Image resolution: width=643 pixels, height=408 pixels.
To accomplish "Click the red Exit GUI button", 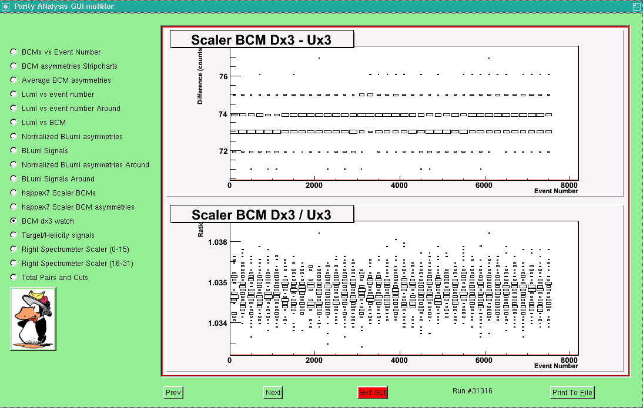I will (x=373, y=392).
